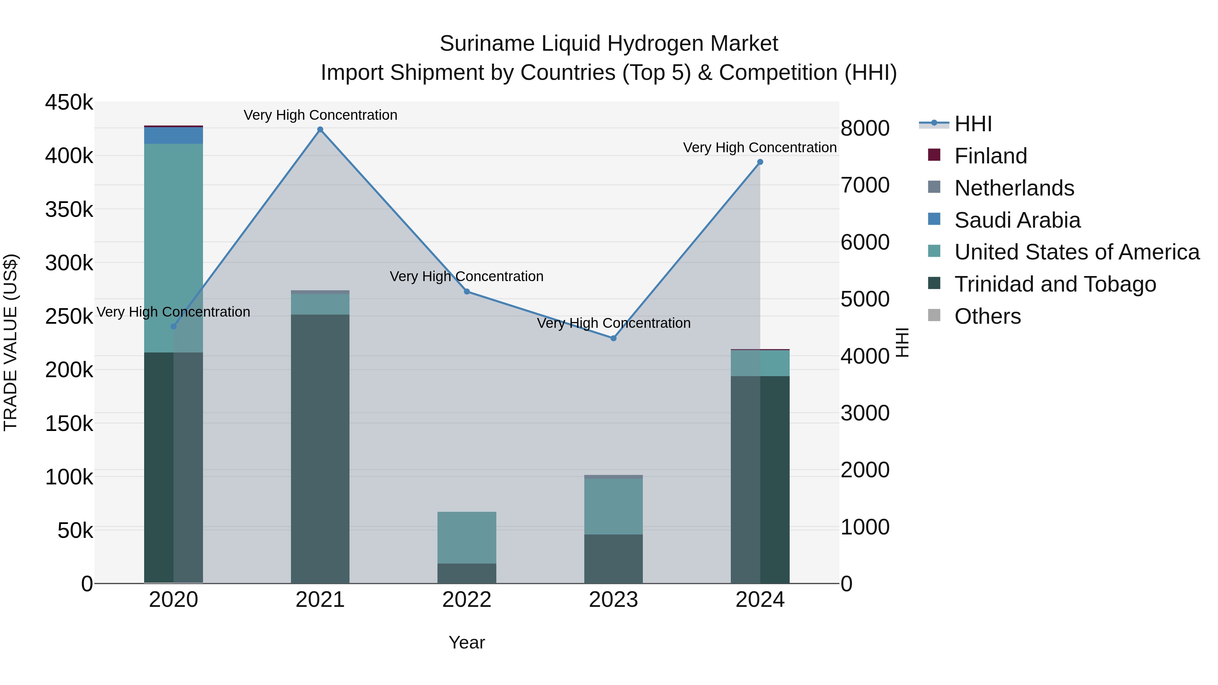1218x685 pixels.
Task: Click the Very High Concentration label above 2021
Action: [x=321, y=115]
